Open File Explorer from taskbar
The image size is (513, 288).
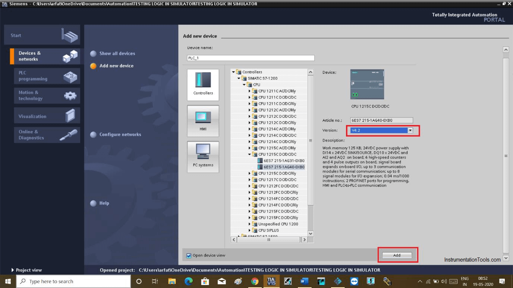[x=172, y=281]
